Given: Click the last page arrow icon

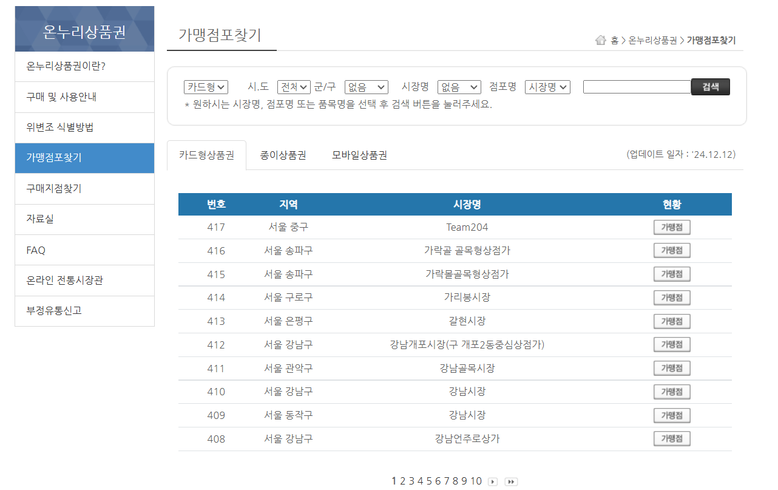Looking at the screenshot, I should point(511,481).
